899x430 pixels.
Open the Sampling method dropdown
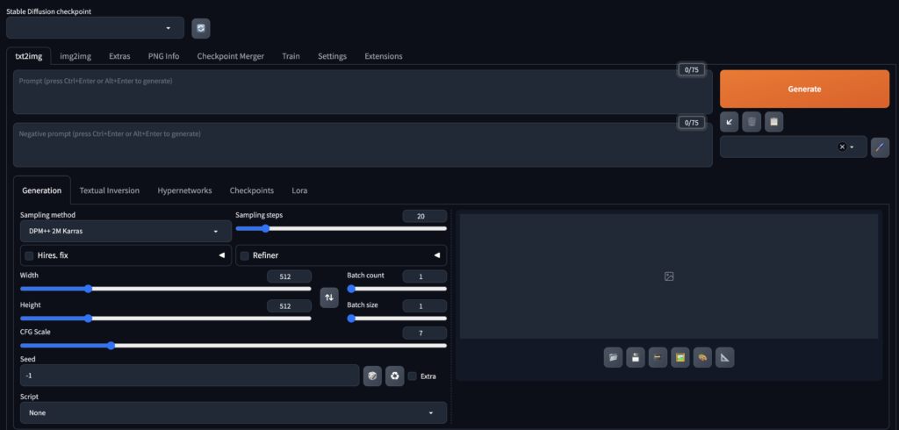(126, 232)
